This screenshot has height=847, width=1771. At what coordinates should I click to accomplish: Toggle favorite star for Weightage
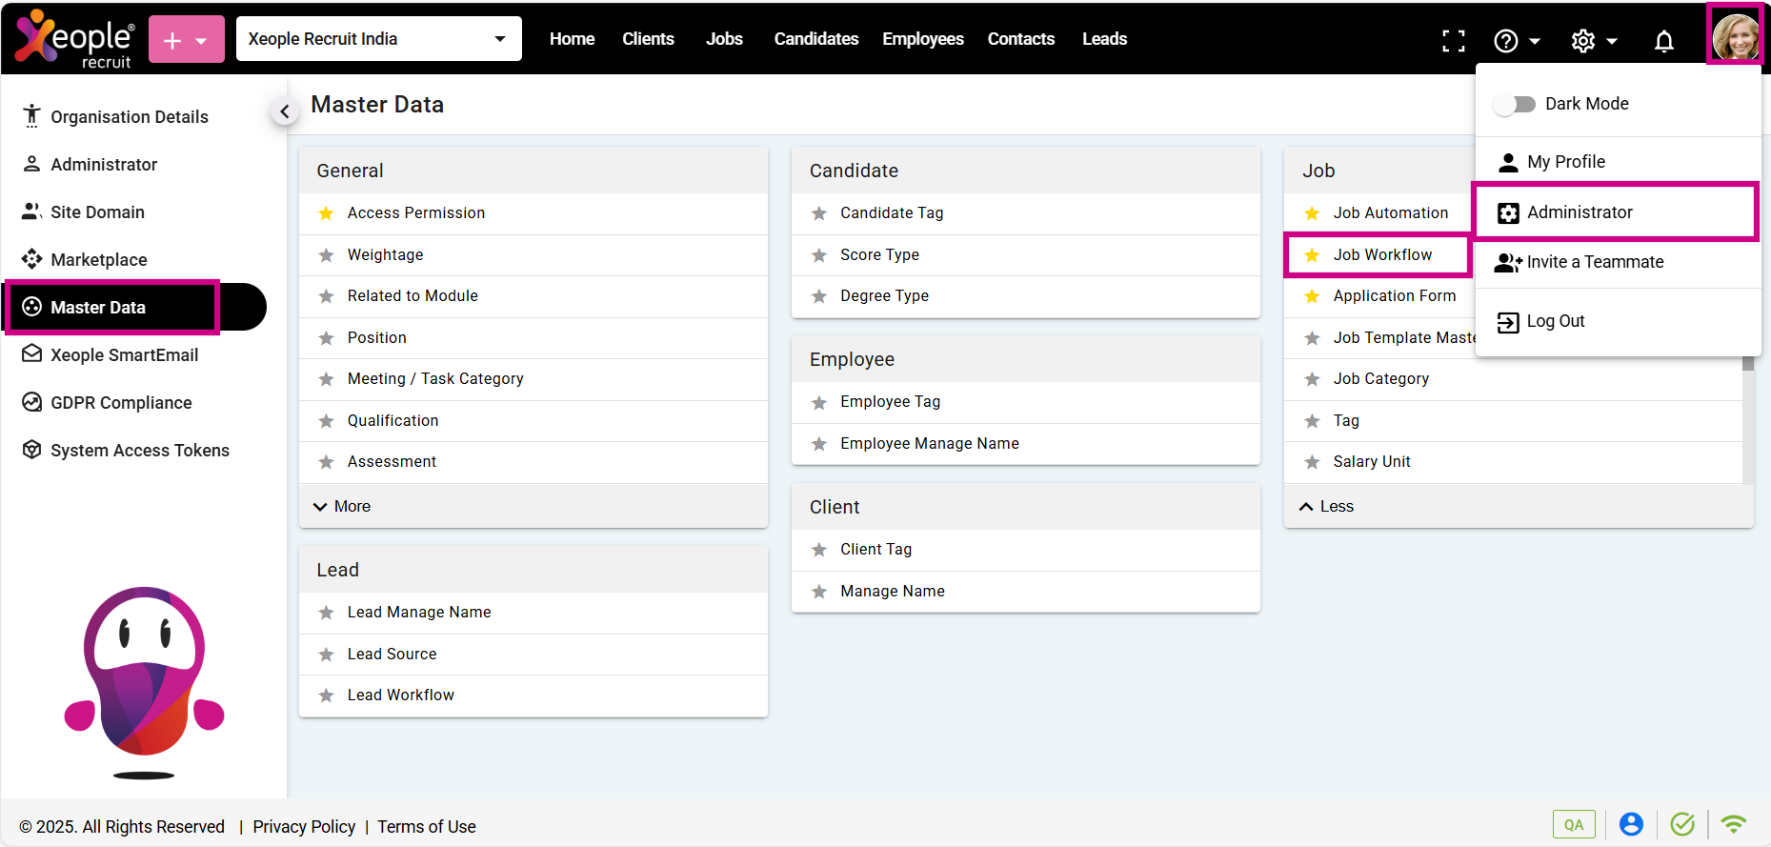point(326,255)
